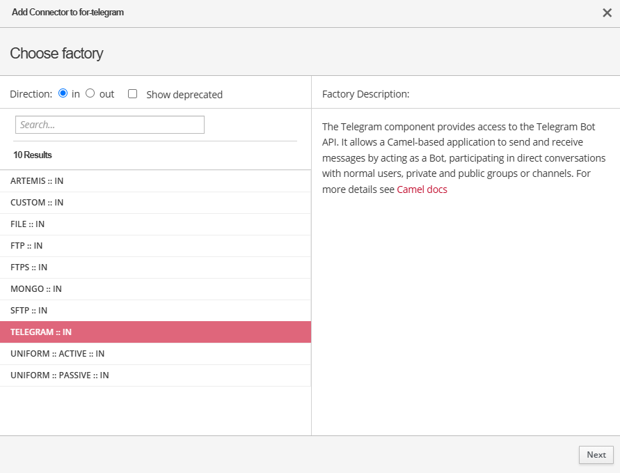The width and height of the screenshot is (620, 473).
Task: Select CUSTOM :: IN factory
Action: [x=37, y=203]
